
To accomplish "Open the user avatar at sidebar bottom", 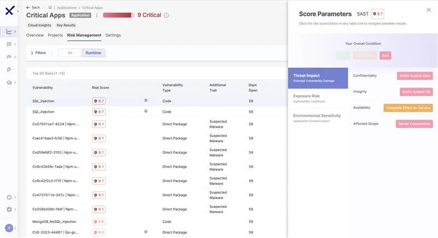I will pos(9,228).
